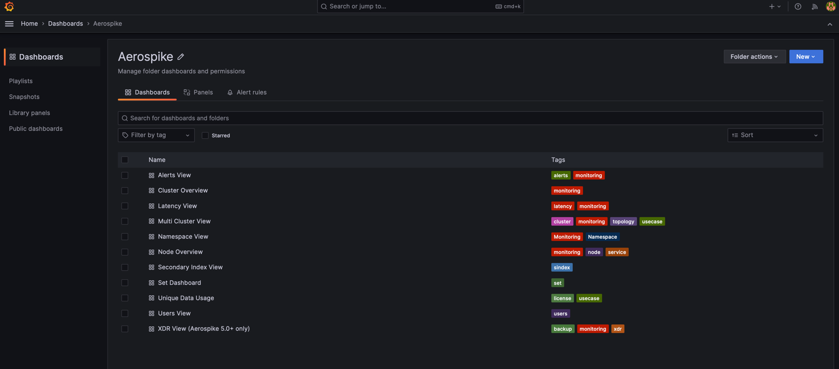Switch to the Dashboards tab
This screenshot has height=369, width=839.
(x=147, y=92)
